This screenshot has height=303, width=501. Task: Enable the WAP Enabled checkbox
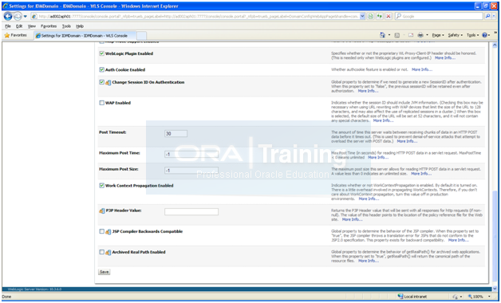(x=101, y=103)
